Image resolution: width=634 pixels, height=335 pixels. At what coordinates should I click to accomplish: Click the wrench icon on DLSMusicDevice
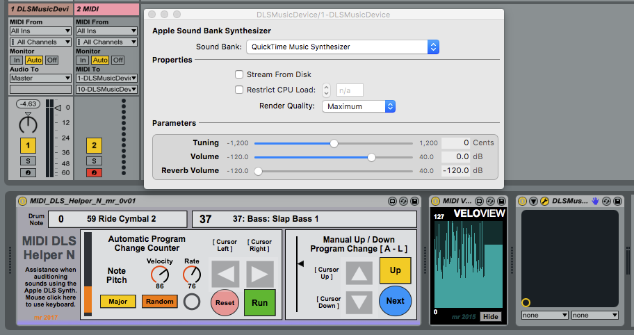(x=546, y=202)
